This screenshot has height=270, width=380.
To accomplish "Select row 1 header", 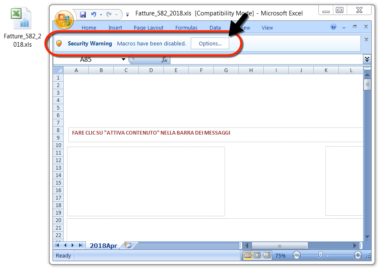I will click(58, 78).
